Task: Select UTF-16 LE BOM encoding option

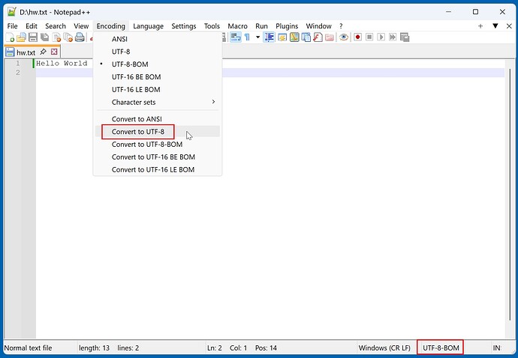Action: [136, 90]
